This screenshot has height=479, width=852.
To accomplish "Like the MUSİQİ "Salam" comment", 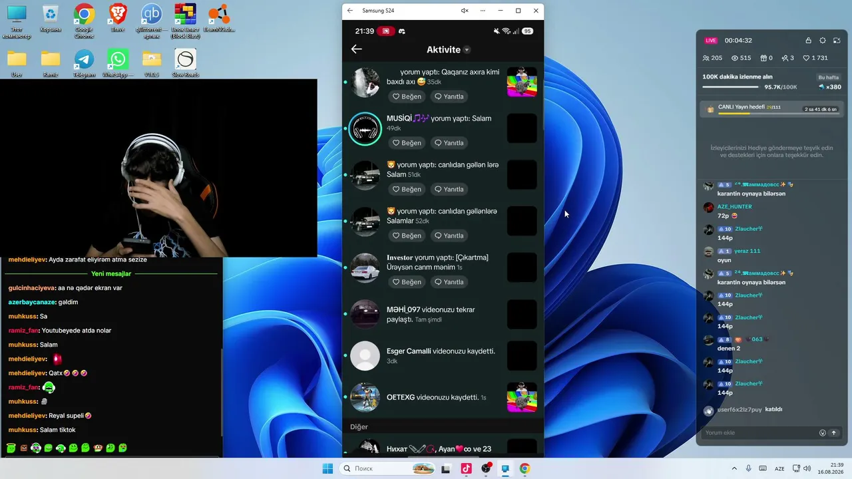I will [x=407, y=143].
